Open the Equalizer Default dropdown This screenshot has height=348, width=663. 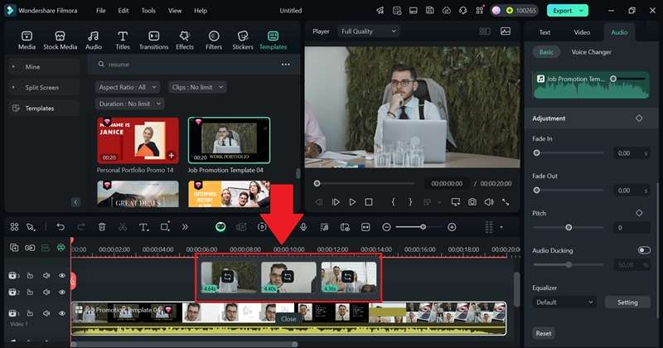click(565, 302)
